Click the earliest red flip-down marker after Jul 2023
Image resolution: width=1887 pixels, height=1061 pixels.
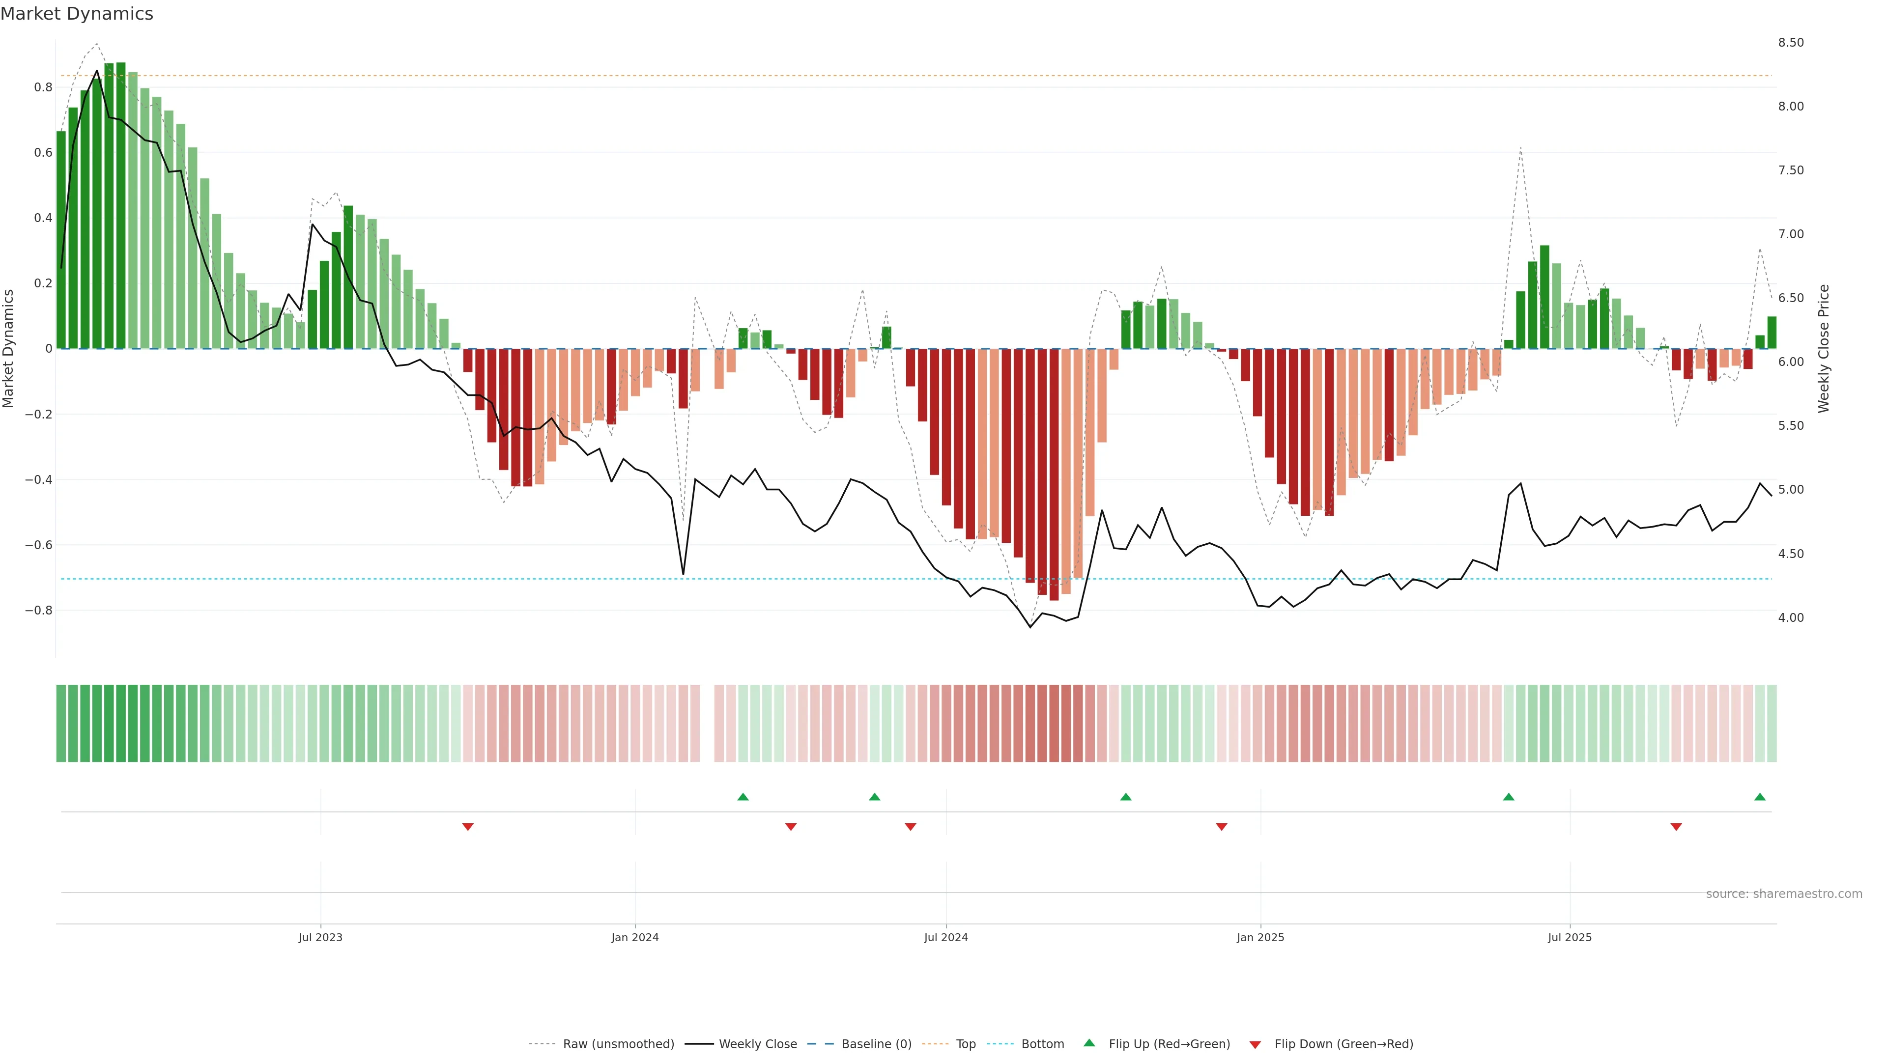tap(468, 827)
